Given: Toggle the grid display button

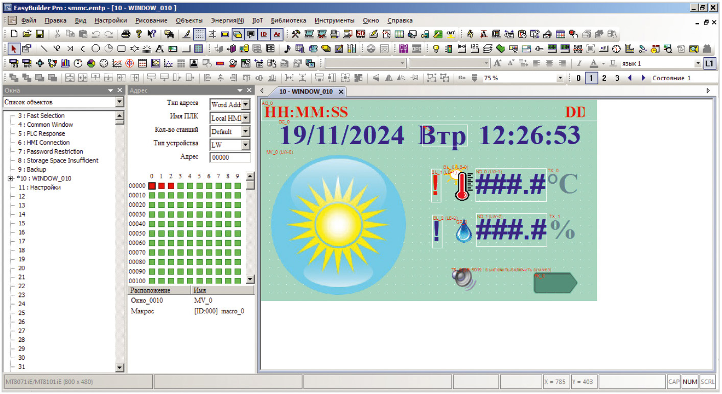Looking at the screenshot, I should point(200,34).
